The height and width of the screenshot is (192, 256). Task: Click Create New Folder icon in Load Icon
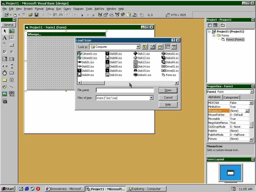coord(160,47)
